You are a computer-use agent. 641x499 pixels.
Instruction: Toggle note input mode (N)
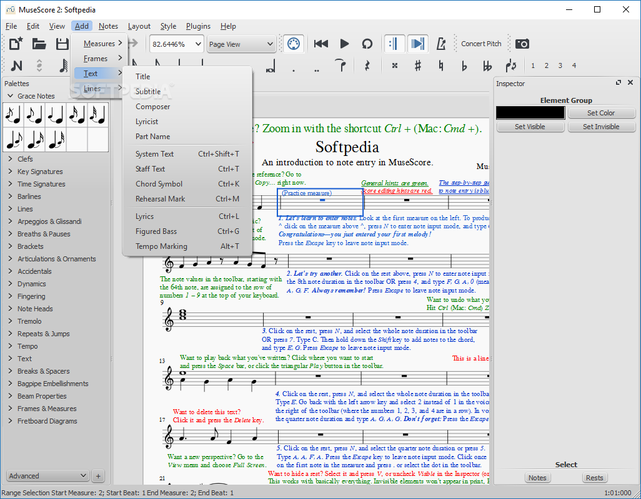[16, 65]
